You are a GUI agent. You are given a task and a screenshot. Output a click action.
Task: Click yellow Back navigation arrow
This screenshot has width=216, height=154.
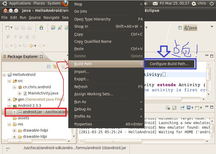(31, 46)
